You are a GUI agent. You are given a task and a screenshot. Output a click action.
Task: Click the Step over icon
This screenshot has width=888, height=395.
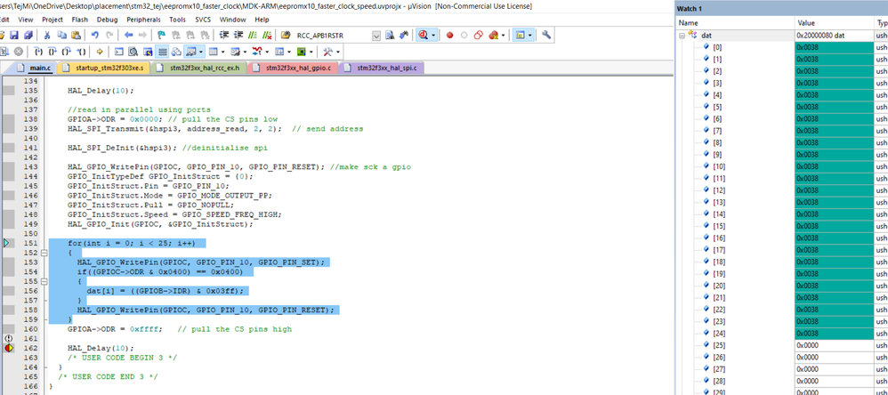[52, 52]
